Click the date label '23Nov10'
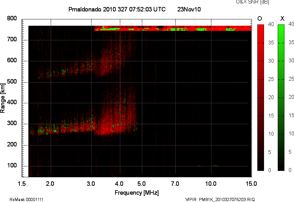 pos(189,9)
